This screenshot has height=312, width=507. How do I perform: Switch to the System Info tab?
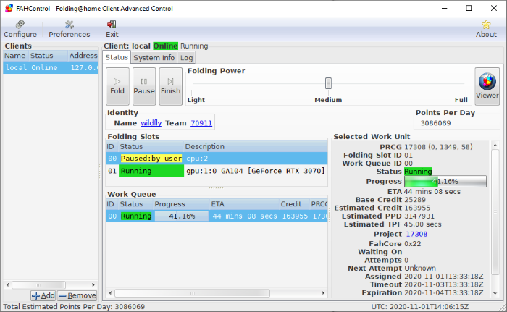pos(154,58)
